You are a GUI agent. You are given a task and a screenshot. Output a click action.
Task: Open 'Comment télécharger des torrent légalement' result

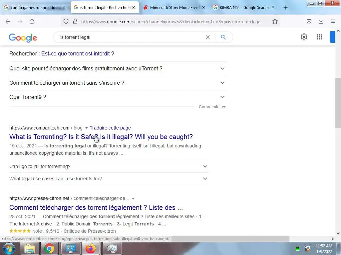96,208
